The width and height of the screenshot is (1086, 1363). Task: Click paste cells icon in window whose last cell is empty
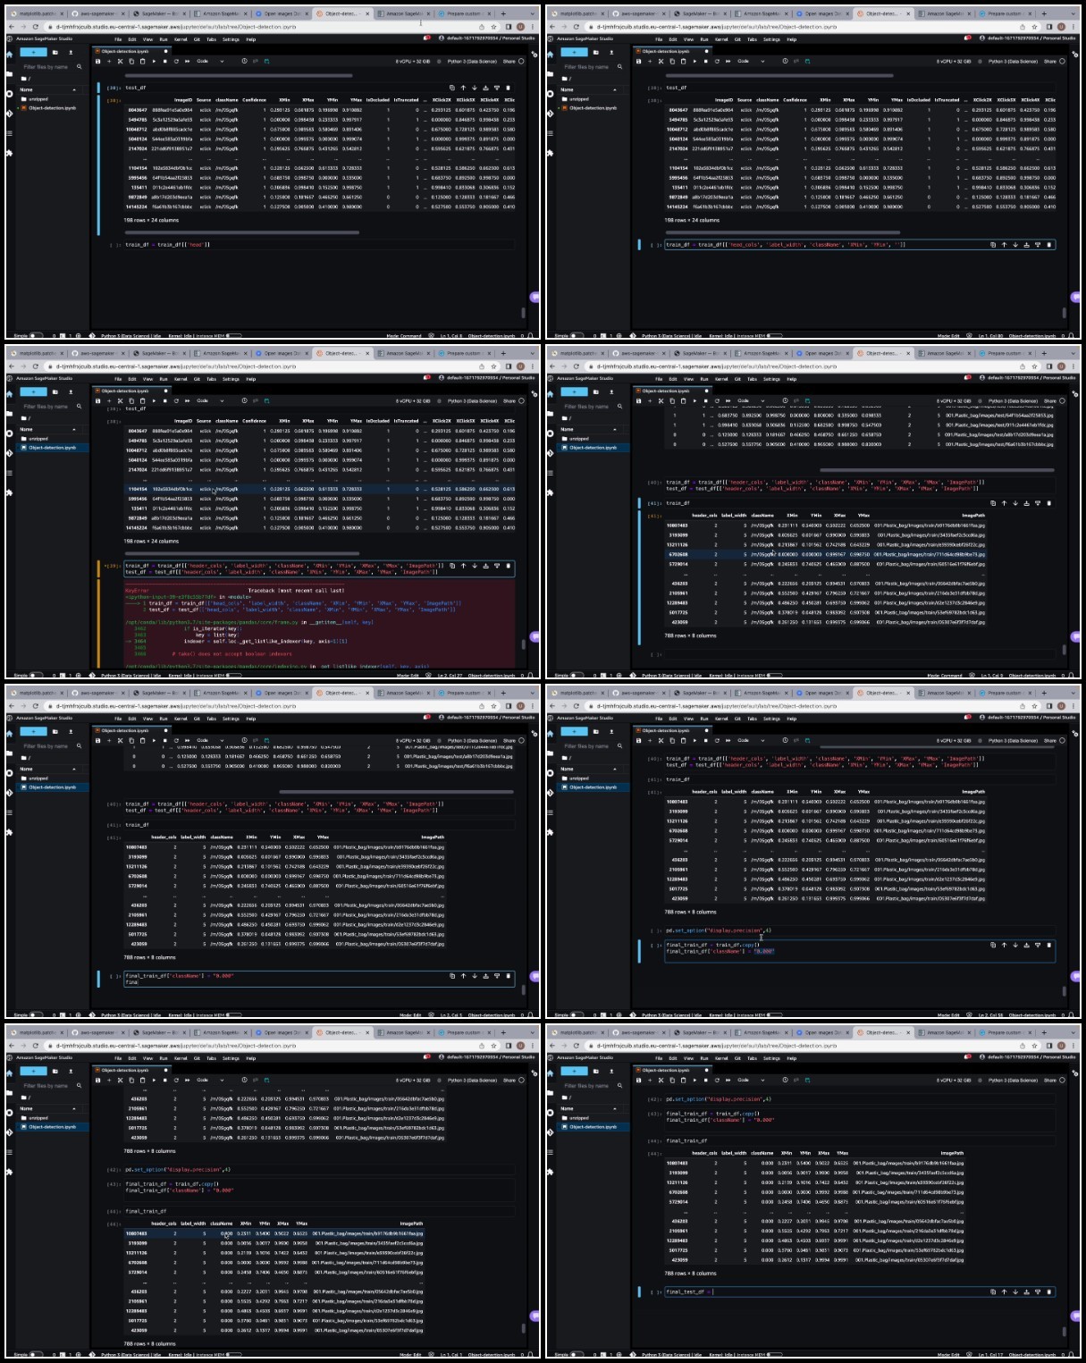point(683,400)
